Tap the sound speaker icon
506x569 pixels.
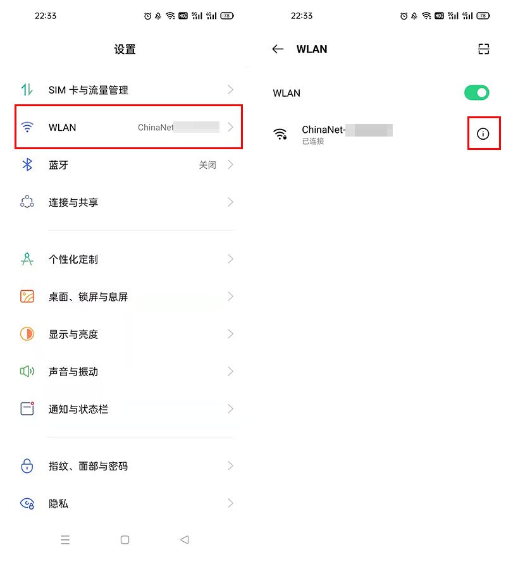coord(27,371)
